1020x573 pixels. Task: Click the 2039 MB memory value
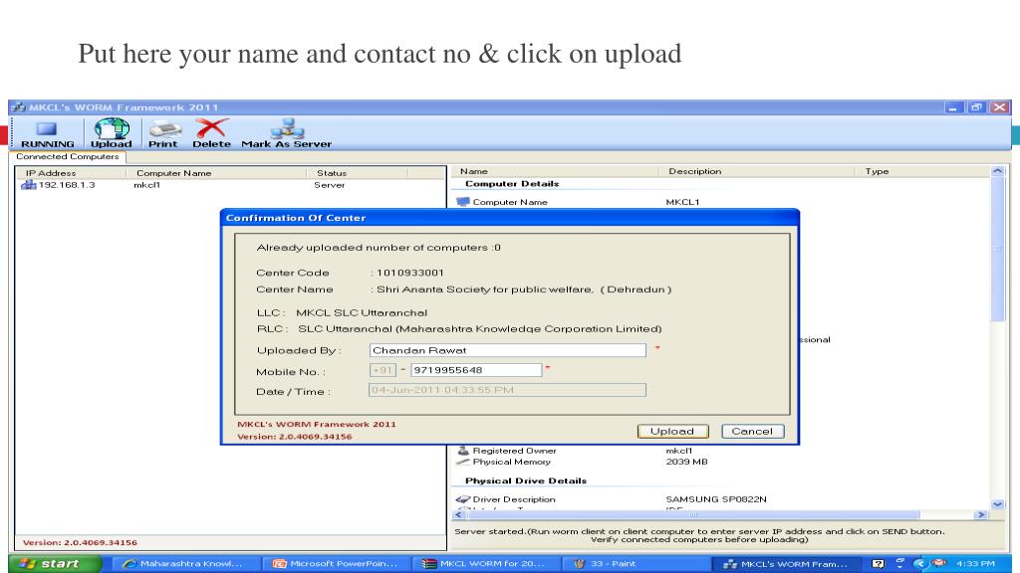coord(686,462)
